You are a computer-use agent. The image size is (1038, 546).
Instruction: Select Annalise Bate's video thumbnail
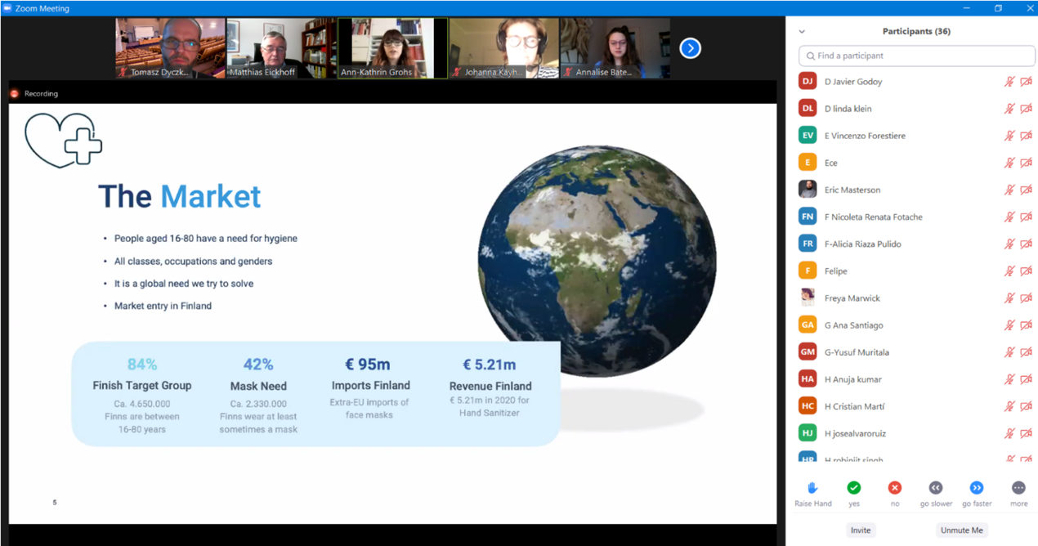(x=615, y=48)
